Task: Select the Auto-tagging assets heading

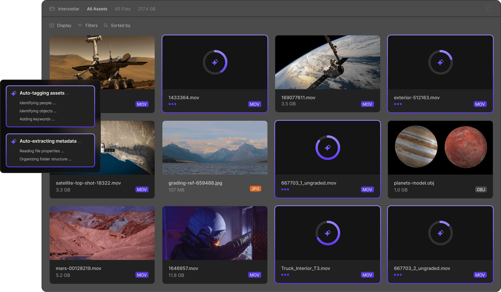Action: [42, 93]
